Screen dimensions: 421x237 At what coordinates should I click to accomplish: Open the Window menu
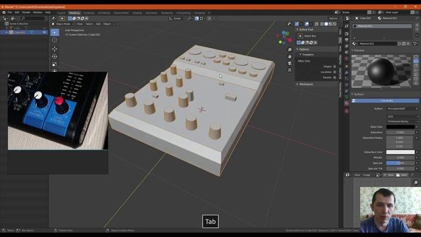tap(37, 13)
